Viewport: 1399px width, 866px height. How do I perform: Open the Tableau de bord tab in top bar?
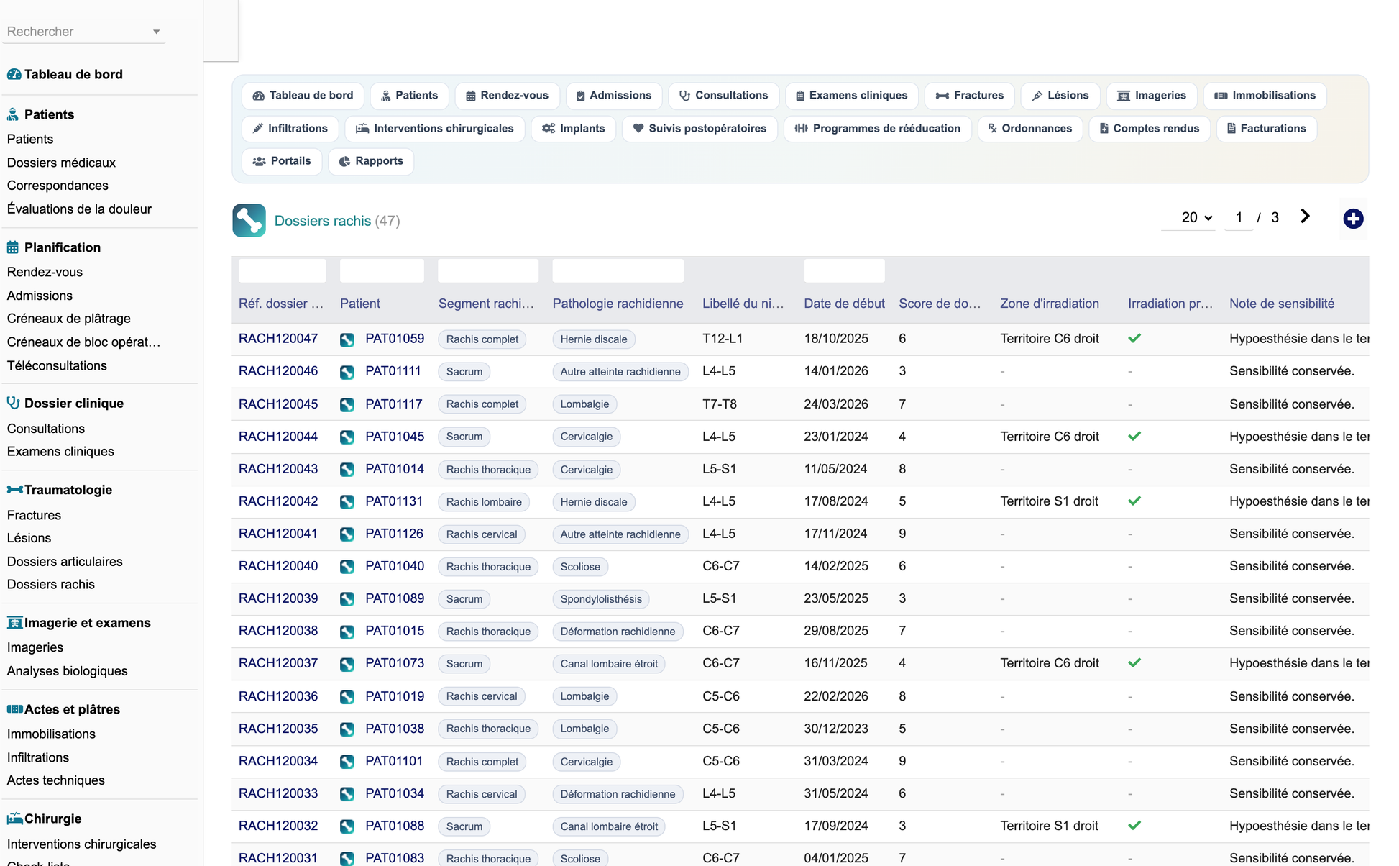click(x=303, y=96)
